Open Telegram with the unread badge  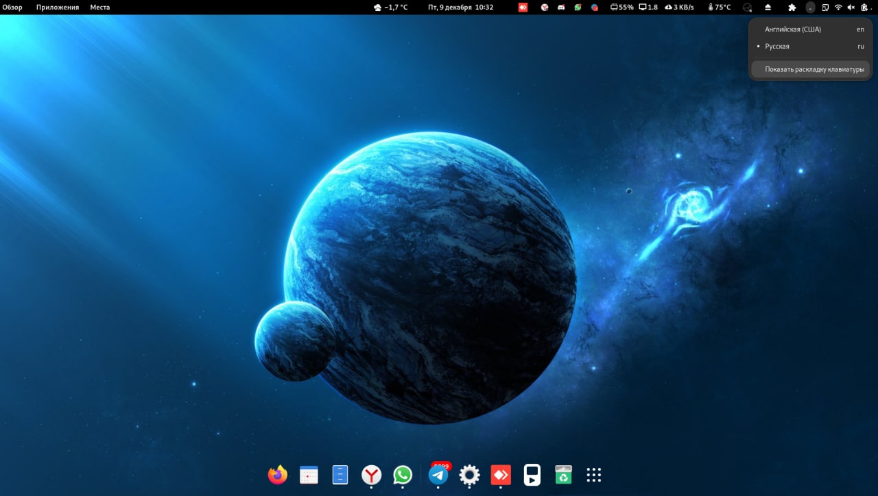point(438,475)
